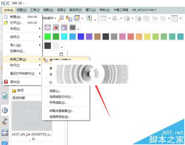Open the 中磊工具箱 menu
The height and width of the screenshot is (145, 185).
[x=121, y=10]
